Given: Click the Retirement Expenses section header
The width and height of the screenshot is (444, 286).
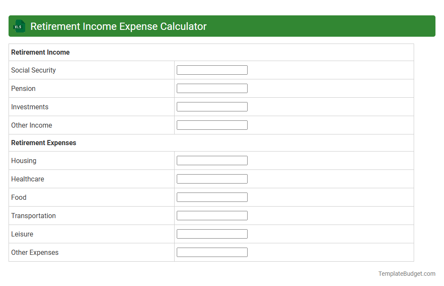Looking at the screenshot, I should (44, 143).
